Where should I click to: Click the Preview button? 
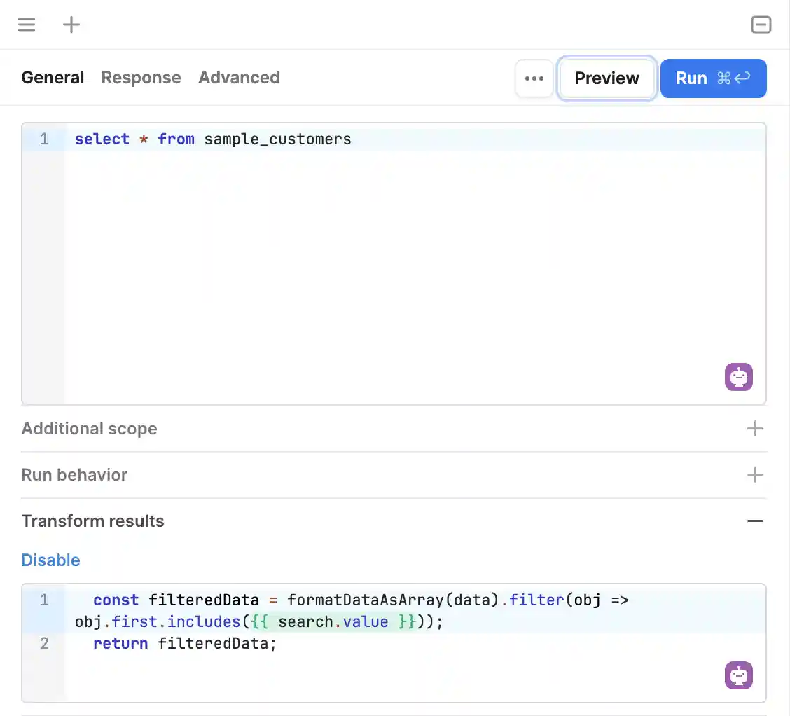(x=607, y=78)
